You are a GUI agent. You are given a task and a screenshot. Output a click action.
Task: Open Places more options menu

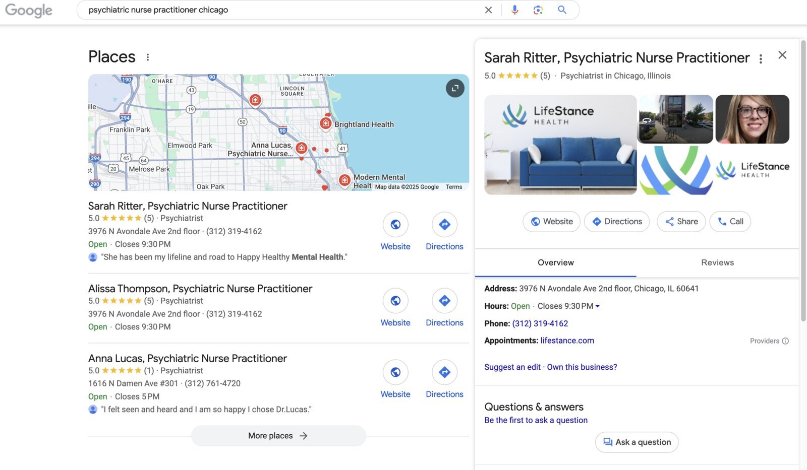(148, 57)
